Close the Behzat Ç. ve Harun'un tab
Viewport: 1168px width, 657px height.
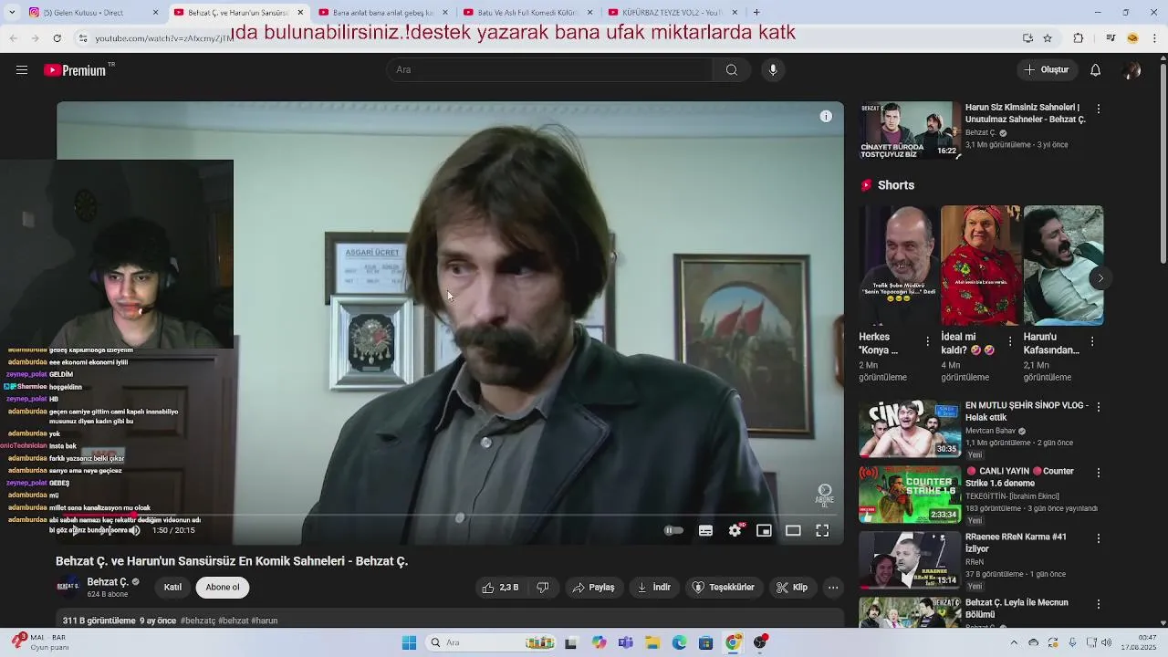click(x=300, y=13)
